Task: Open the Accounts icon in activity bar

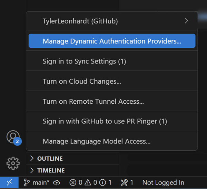Action: click(x=13, y=137)
